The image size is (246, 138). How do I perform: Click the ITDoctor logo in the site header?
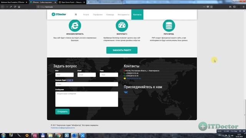pos(59,15)
